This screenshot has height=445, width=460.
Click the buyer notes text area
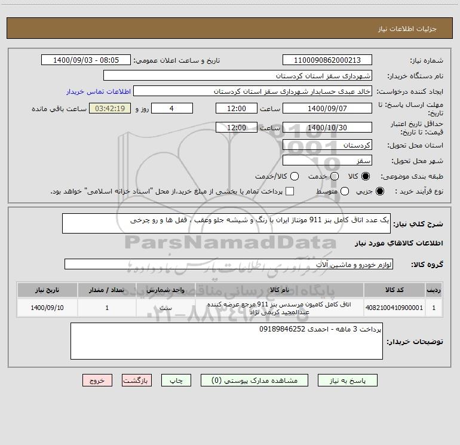pyautogui.click(x=226, y=341)
